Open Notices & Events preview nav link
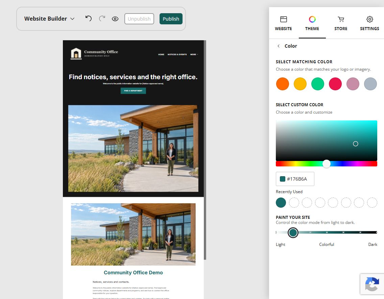The width and height of the screenshot is (384, 299). pyautogui.click(x=177, y=54)
